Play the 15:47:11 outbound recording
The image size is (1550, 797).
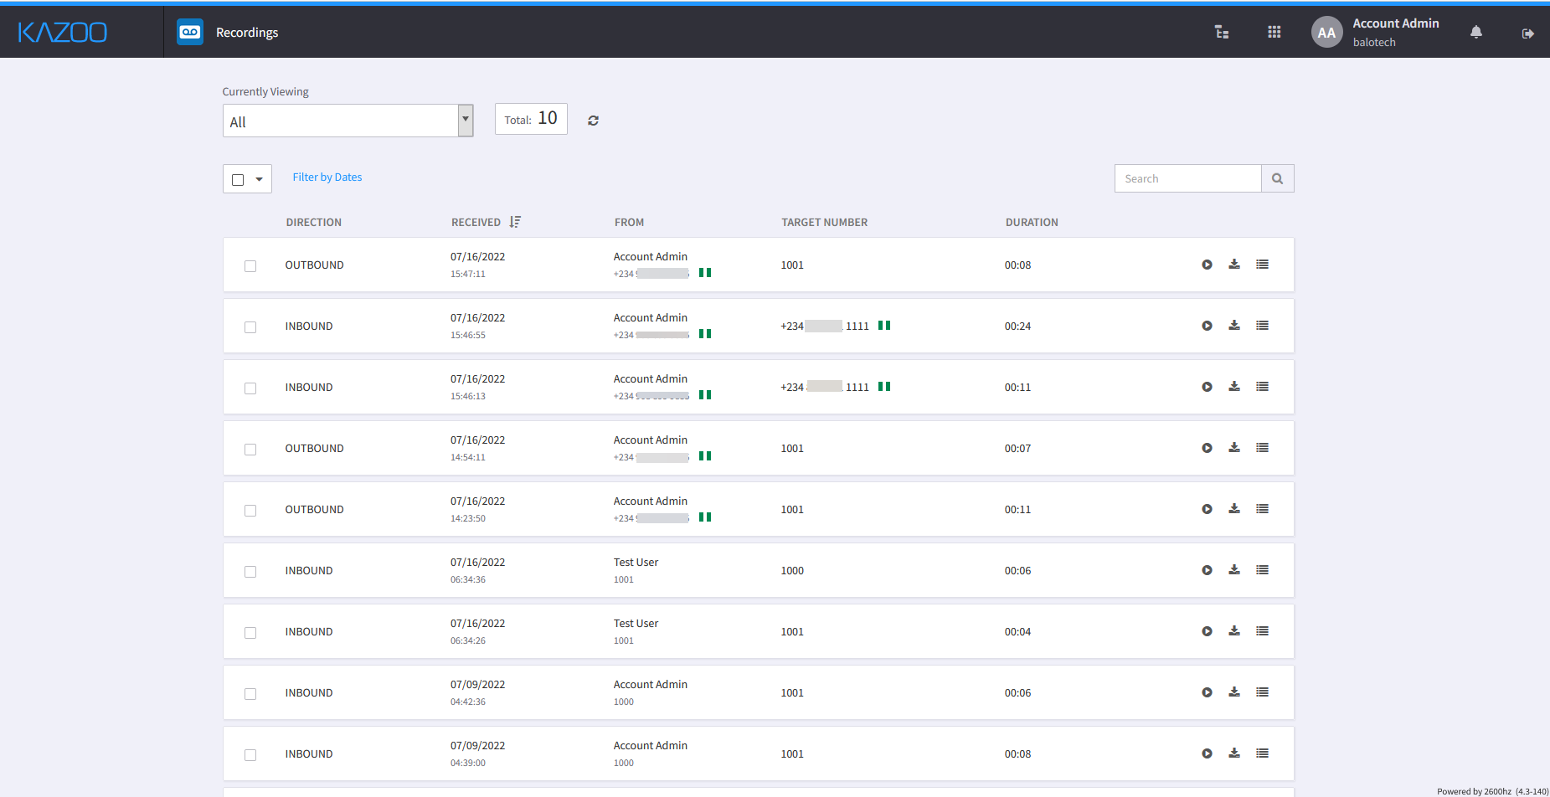1207,265
